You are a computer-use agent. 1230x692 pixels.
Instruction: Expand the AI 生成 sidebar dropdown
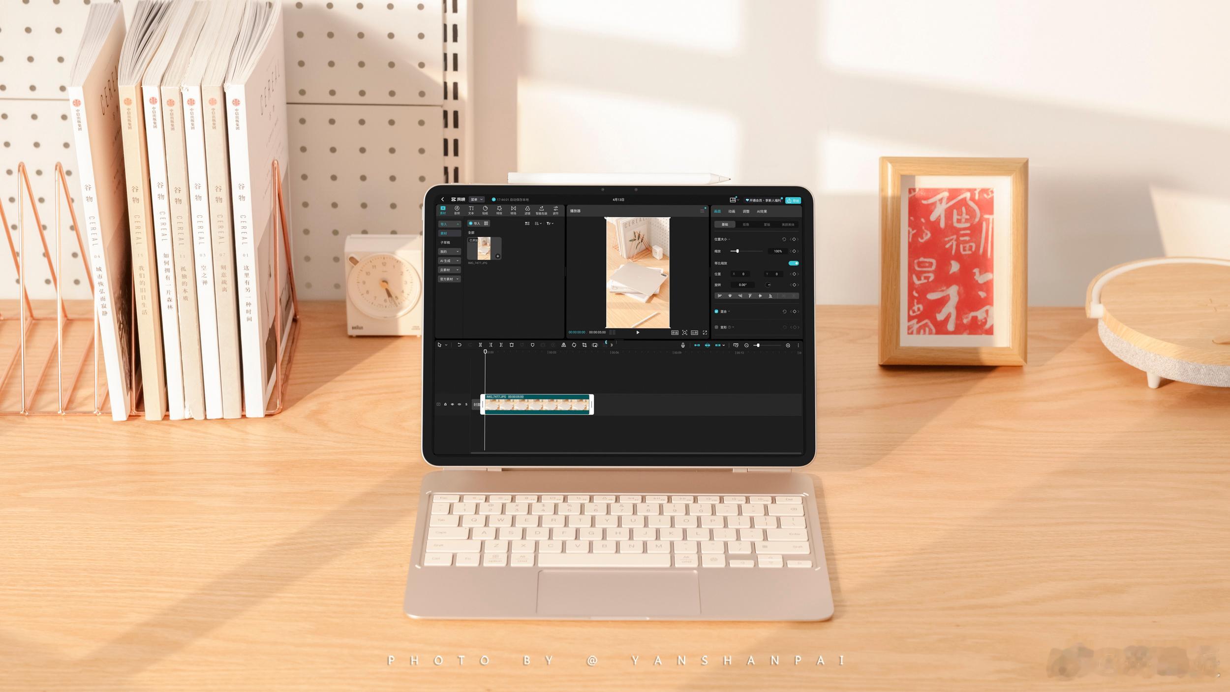click(x=449, y=261)
